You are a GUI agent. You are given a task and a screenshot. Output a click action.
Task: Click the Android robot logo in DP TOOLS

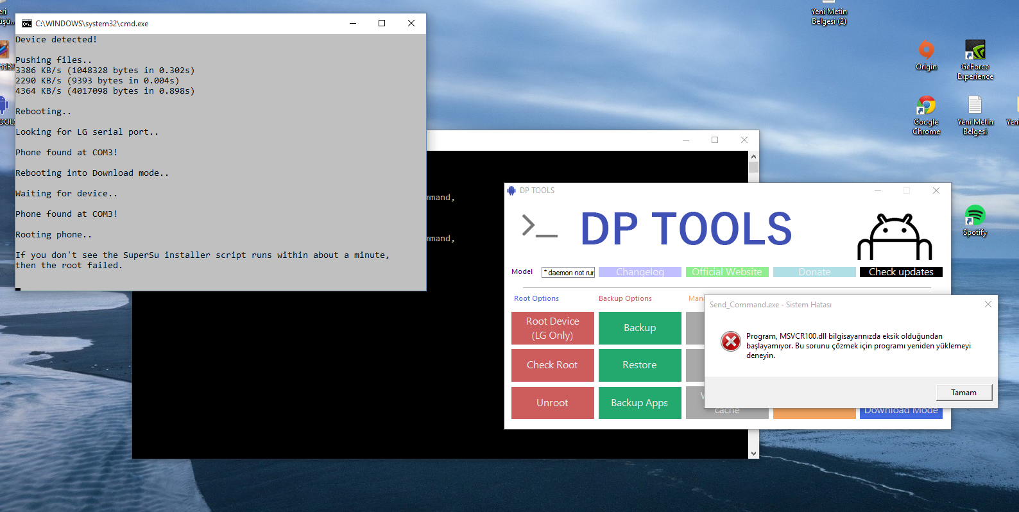tap(895, 237)
